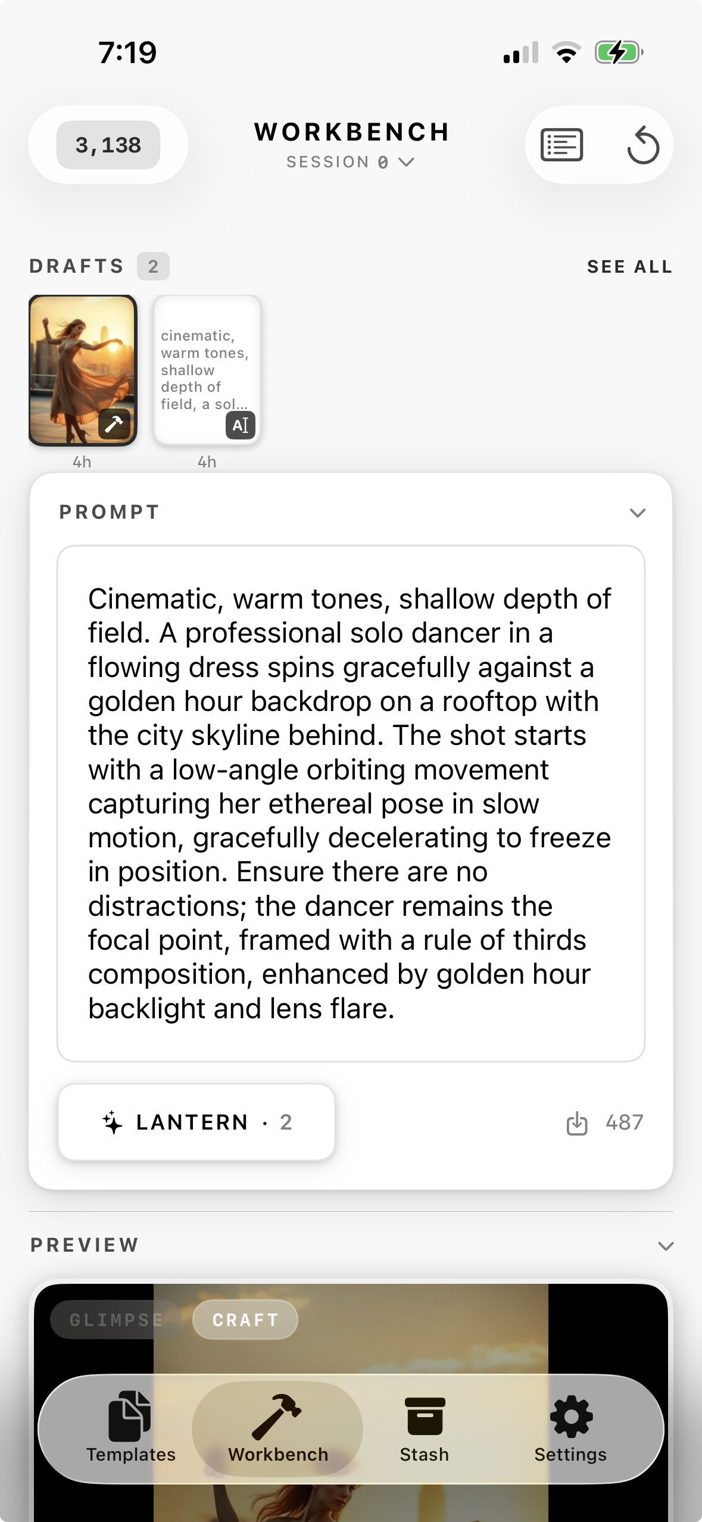Tap the reset circular arrow icon
The width and height of the screenshot is (702, 1522).
[x=643, y=145]
